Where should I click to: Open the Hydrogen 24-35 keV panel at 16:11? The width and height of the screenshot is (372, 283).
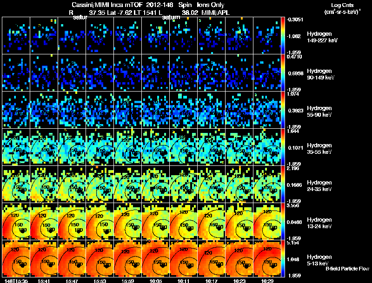pyautogui.click(x=183, y=184)
